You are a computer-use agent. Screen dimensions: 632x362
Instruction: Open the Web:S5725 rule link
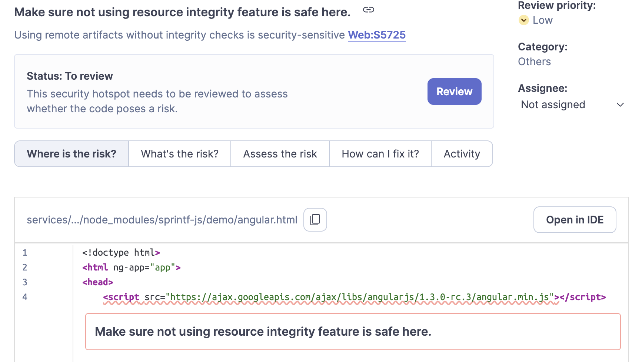tap(377, 35)
